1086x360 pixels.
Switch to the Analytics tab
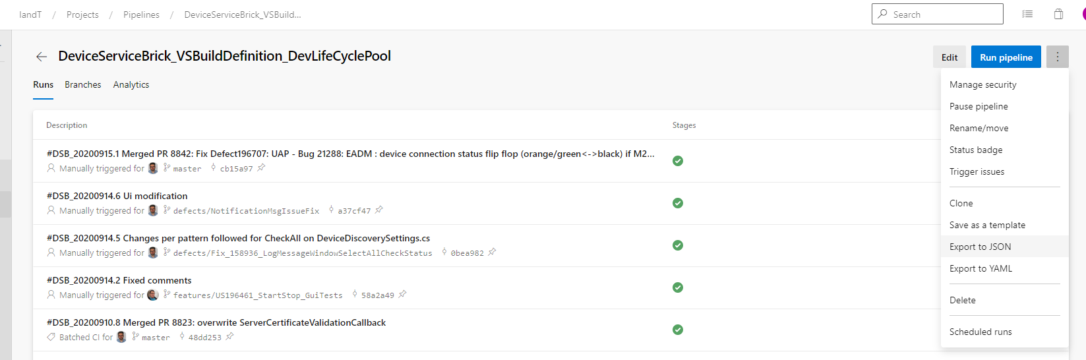pos(131,84)
